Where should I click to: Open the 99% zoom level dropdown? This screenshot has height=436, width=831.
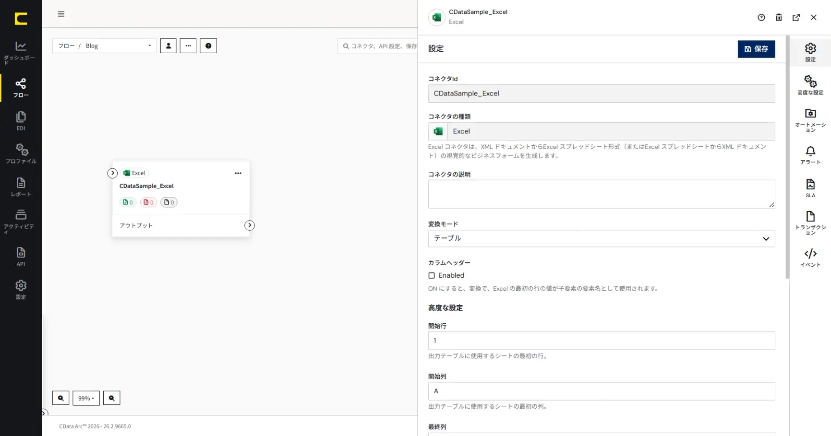pos(86,398)
